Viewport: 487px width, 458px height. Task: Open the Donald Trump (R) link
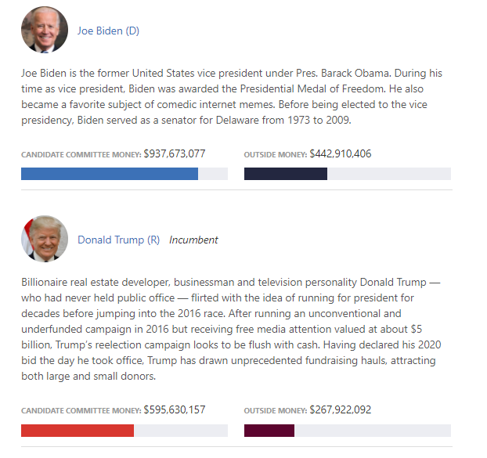pyautogui.click(x=118, y=240)
